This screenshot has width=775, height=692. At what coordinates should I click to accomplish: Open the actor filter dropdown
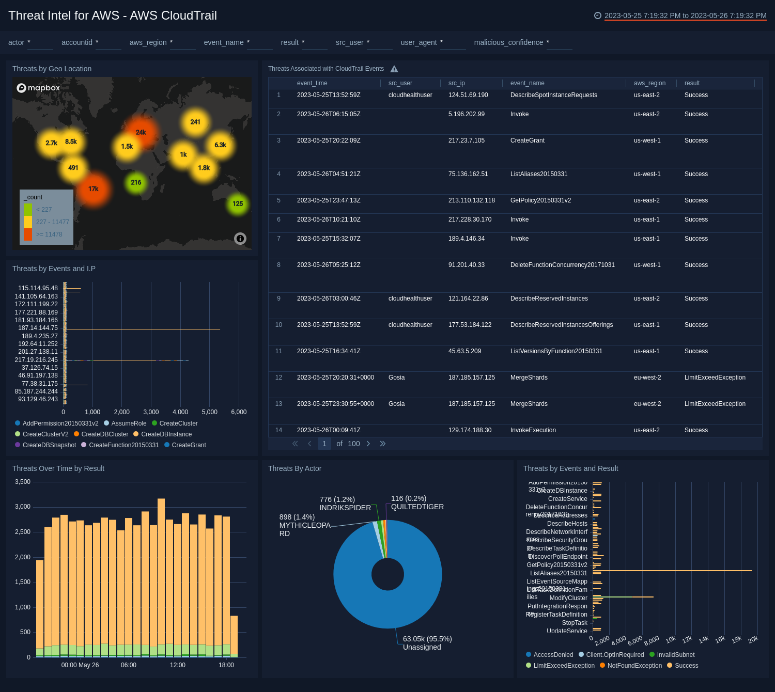[40, 45]
